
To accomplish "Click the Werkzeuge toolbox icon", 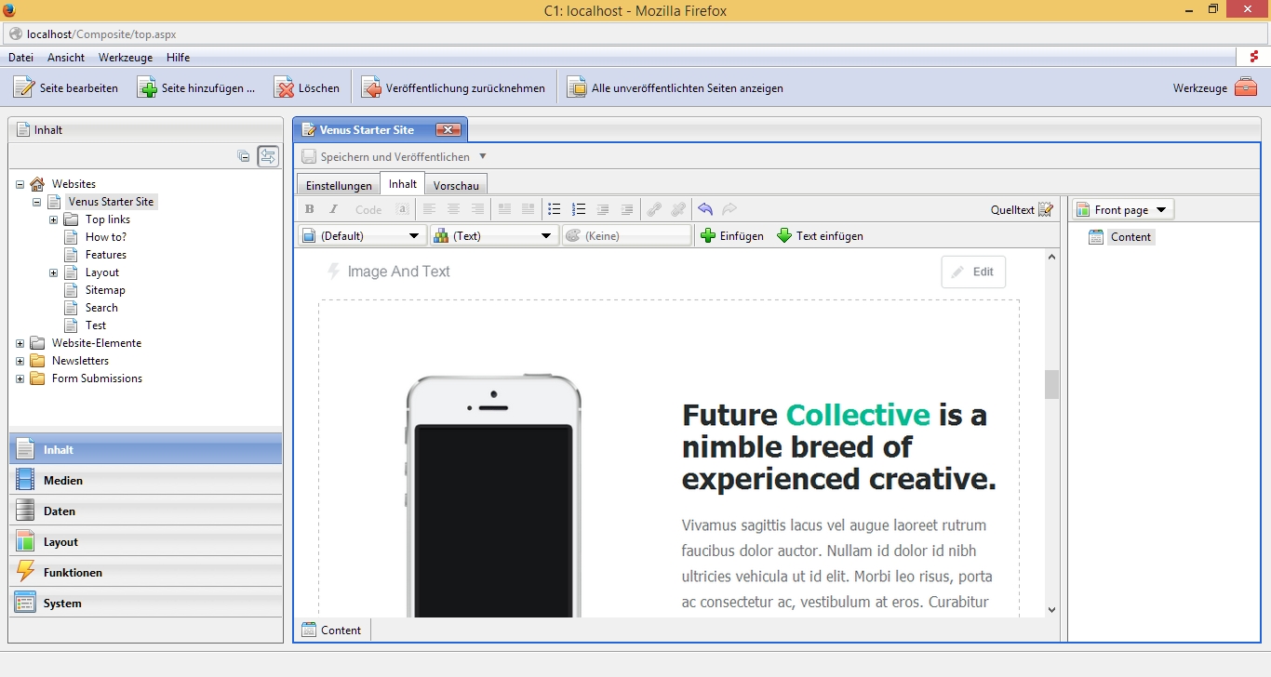I will pos(1245,88).
